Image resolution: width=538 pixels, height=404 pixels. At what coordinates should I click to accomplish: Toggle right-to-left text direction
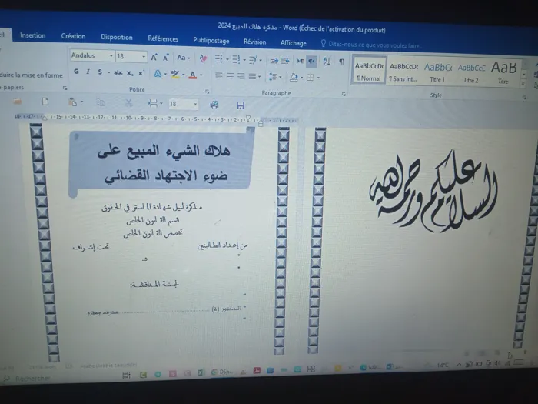pos(311,62)
